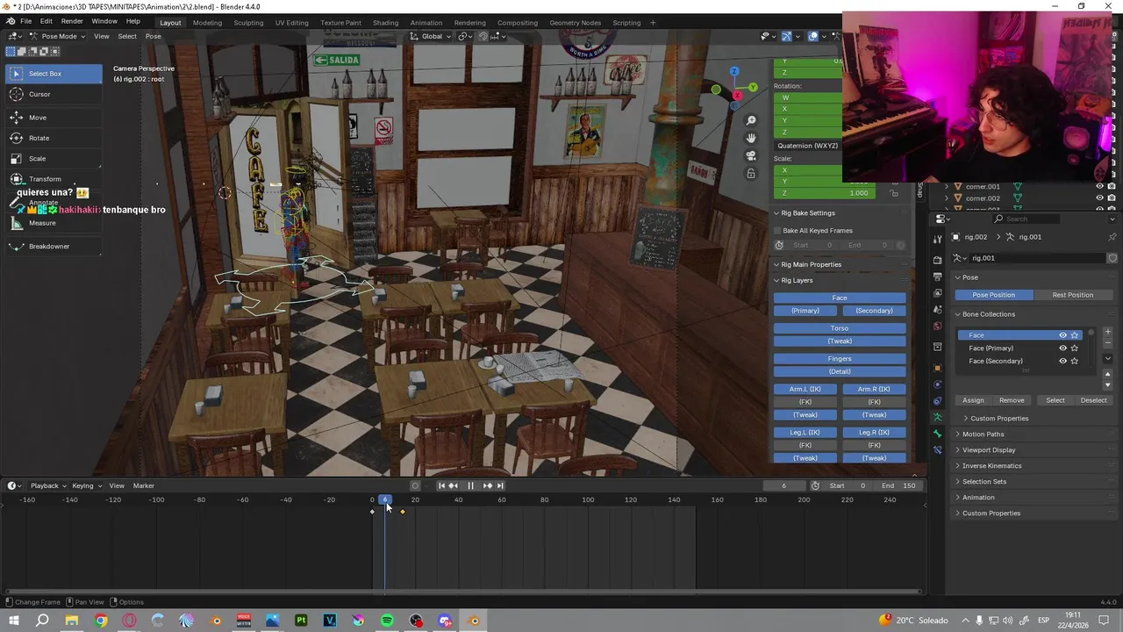1123x632 pixels.
Task: Pin the properties editor context
Action: coord(1112,237)
